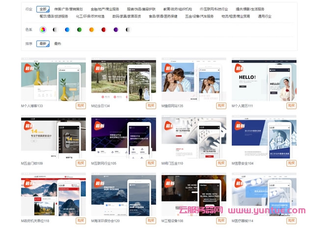This screenshot has height=228, width=319.
Task: Open the M个人简历111 template preview
Action: [x=264, y=80]
